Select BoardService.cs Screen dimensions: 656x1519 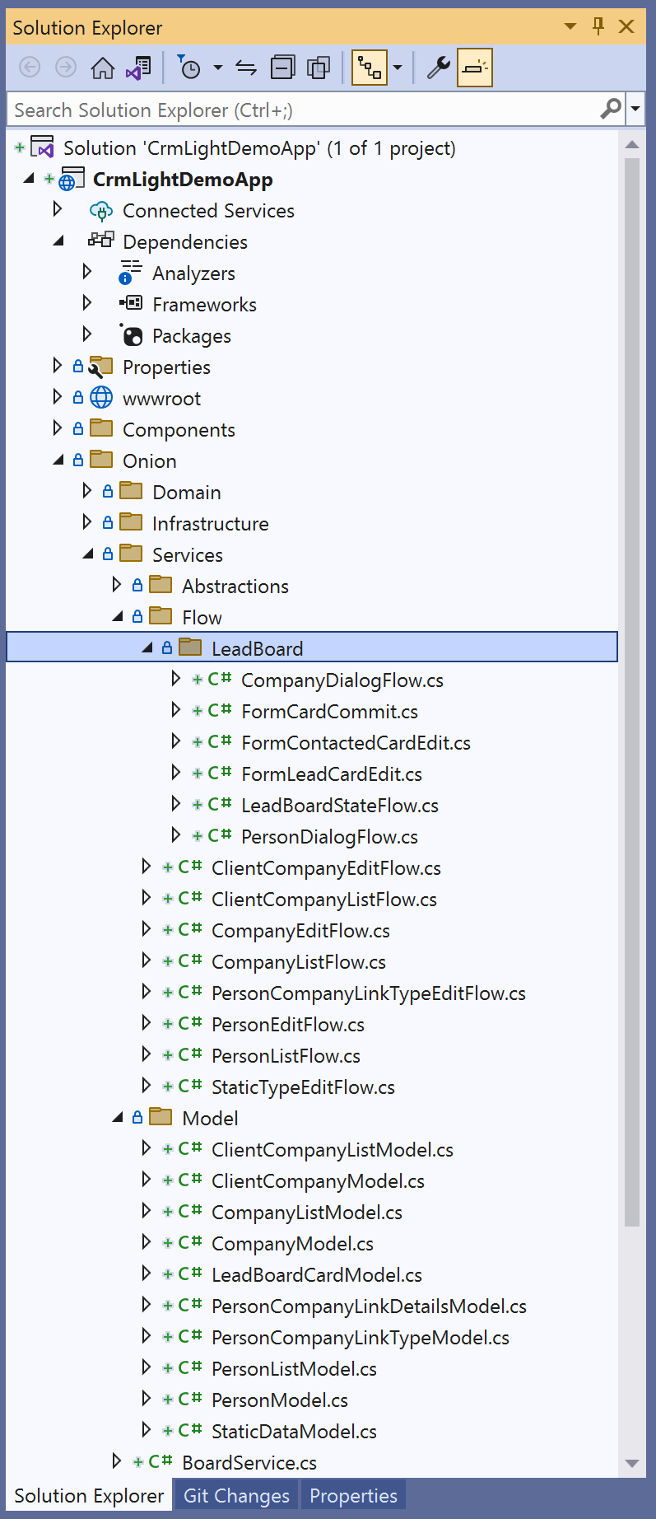[249, 1463]
